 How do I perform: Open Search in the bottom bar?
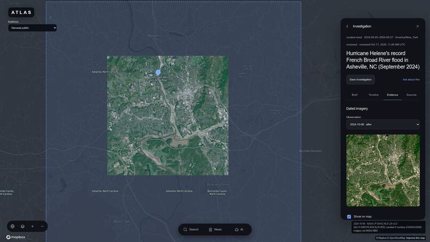[x=191, y=229]
